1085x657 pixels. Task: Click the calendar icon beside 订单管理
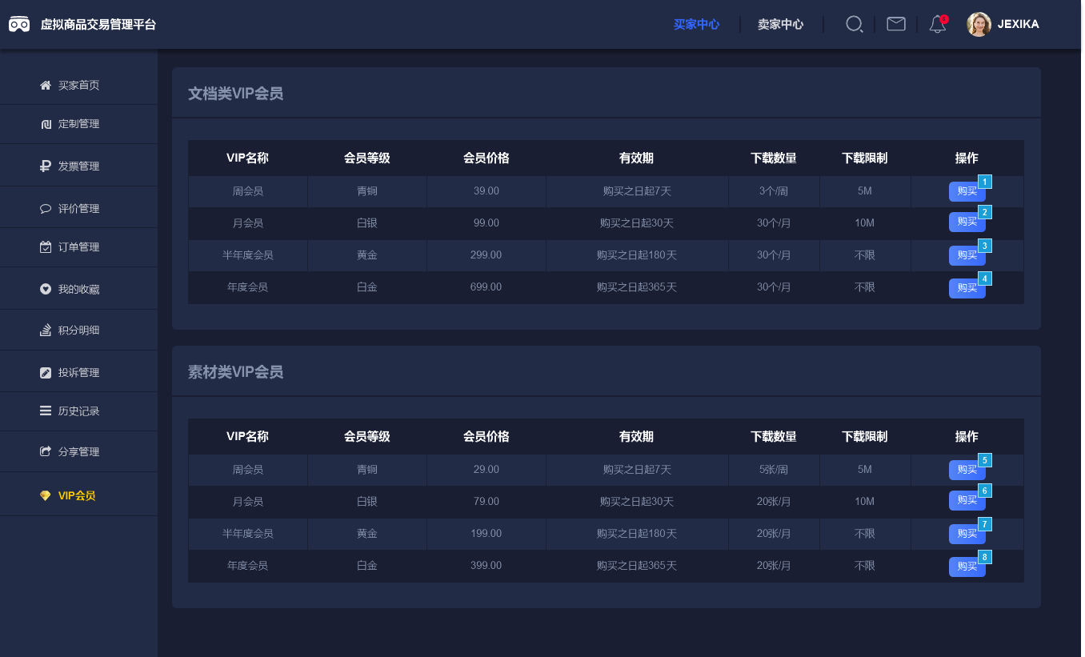pos(46,246)
